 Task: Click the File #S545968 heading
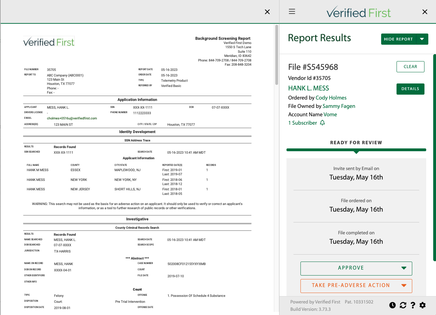313,67
